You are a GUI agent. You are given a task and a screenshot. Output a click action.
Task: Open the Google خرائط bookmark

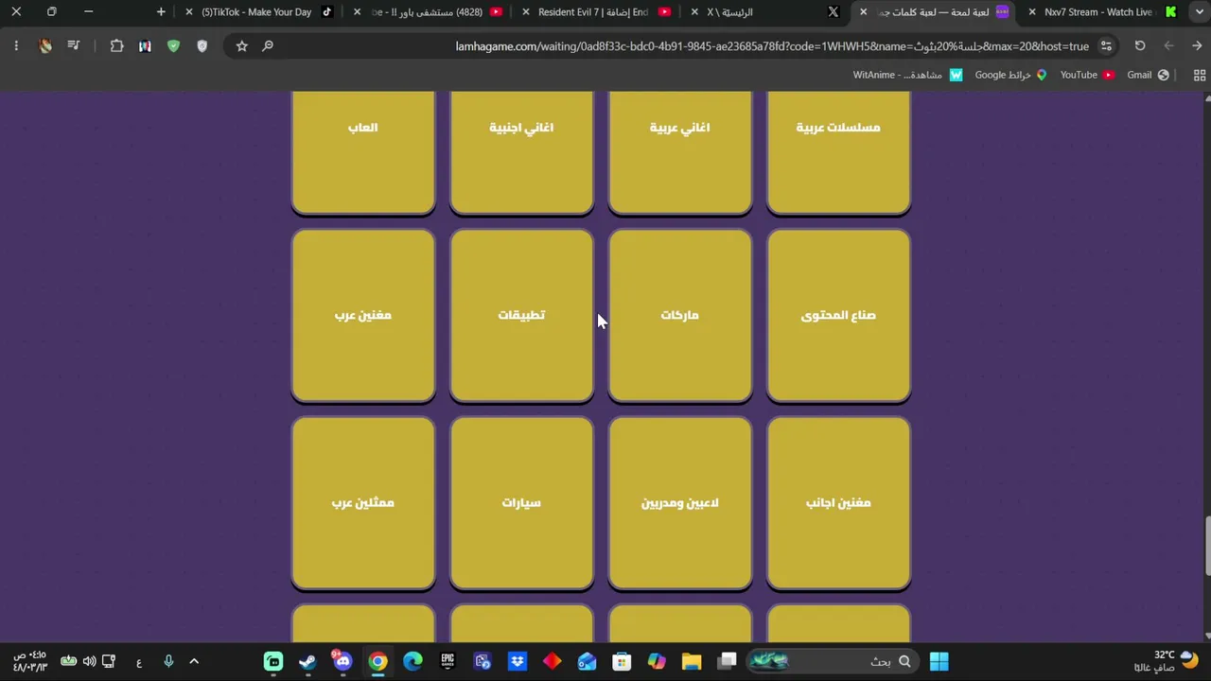click(x=1011, y=75)
